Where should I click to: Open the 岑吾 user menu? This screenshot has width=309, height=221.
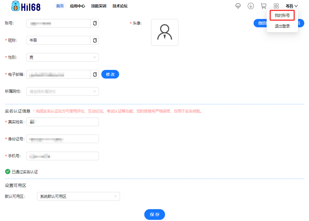click(x=292, y=6)
